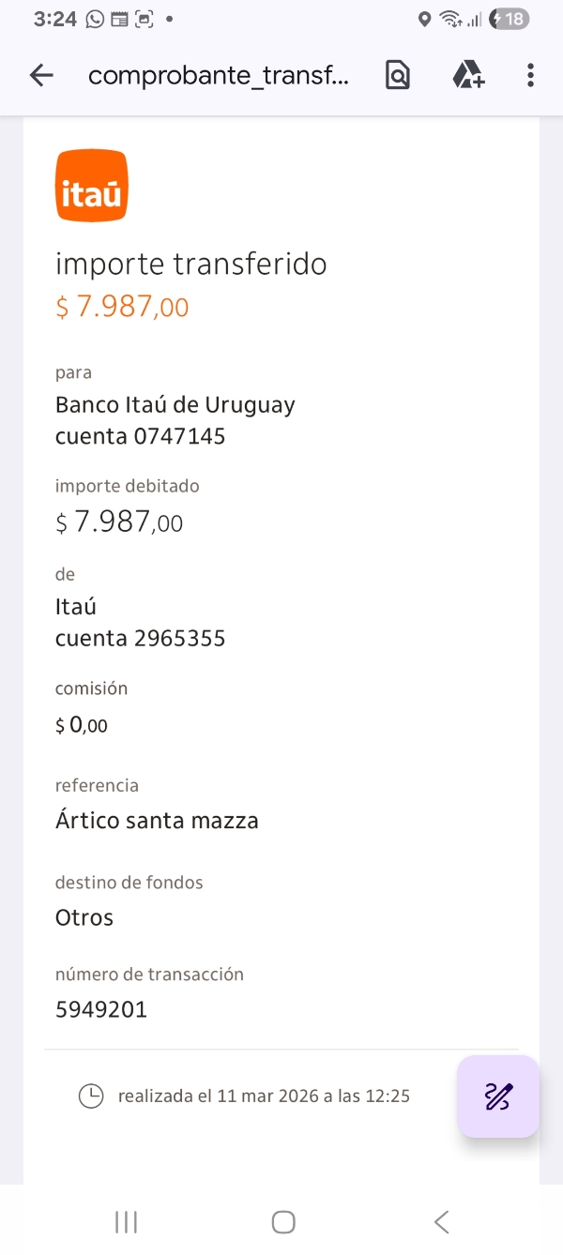
Task: Tap the back arrow in the header
Action: click(41, 76)
